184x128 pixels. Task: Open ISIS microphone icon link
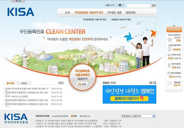tap(169, 65)
